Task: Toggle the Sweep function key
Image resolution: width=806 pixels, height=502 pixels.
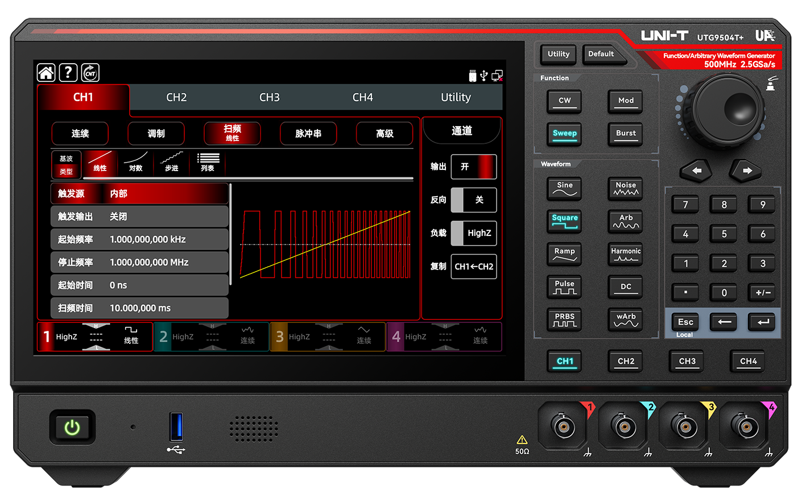Action: pos(564,134)
